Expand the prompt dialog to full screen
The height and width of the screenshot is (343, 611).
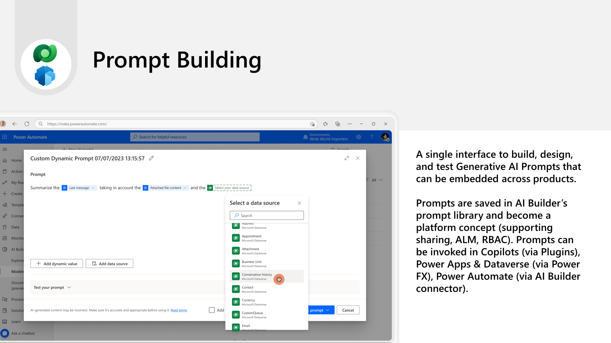(347, 158)
